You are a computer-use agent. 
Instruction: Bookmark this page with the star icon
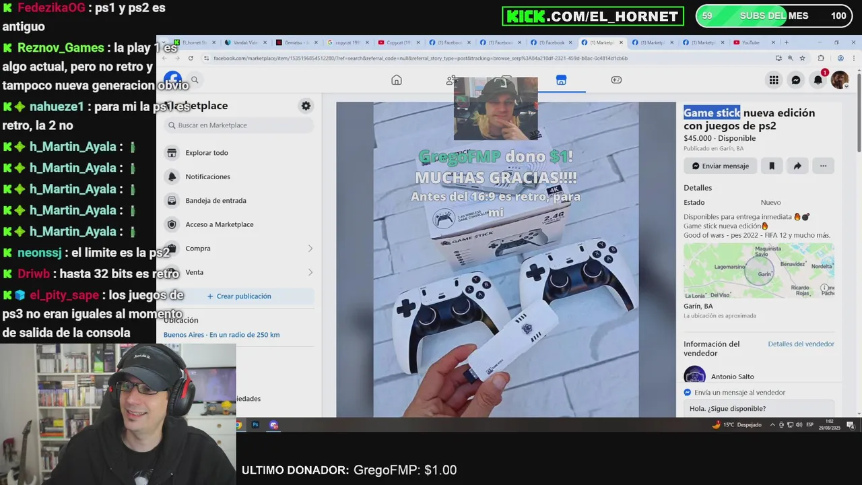click(x=802, y=59)
